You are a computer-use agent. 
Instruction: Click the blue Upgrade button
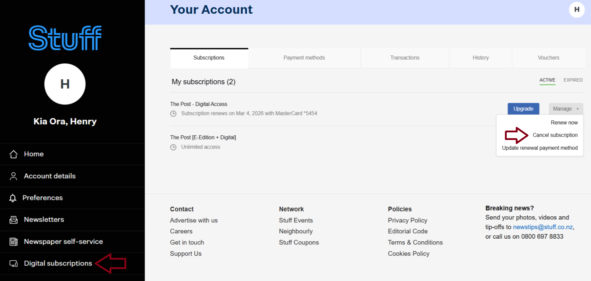(523, 109)
